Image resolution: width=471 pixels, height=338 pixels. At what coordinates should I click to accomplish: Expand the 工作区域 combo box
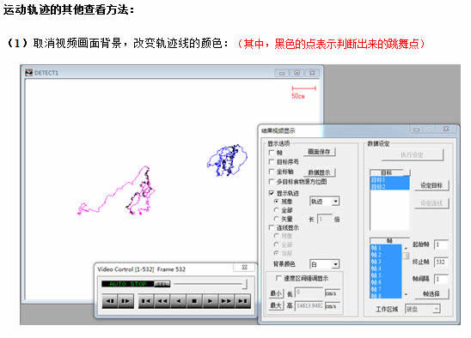point(423,309)
